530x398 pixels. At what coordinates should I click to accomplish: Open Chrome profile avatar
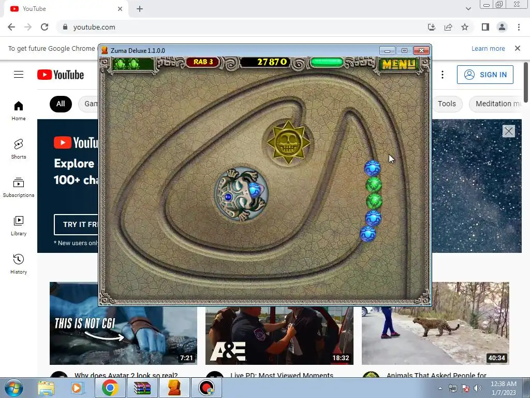click(502, 27)
